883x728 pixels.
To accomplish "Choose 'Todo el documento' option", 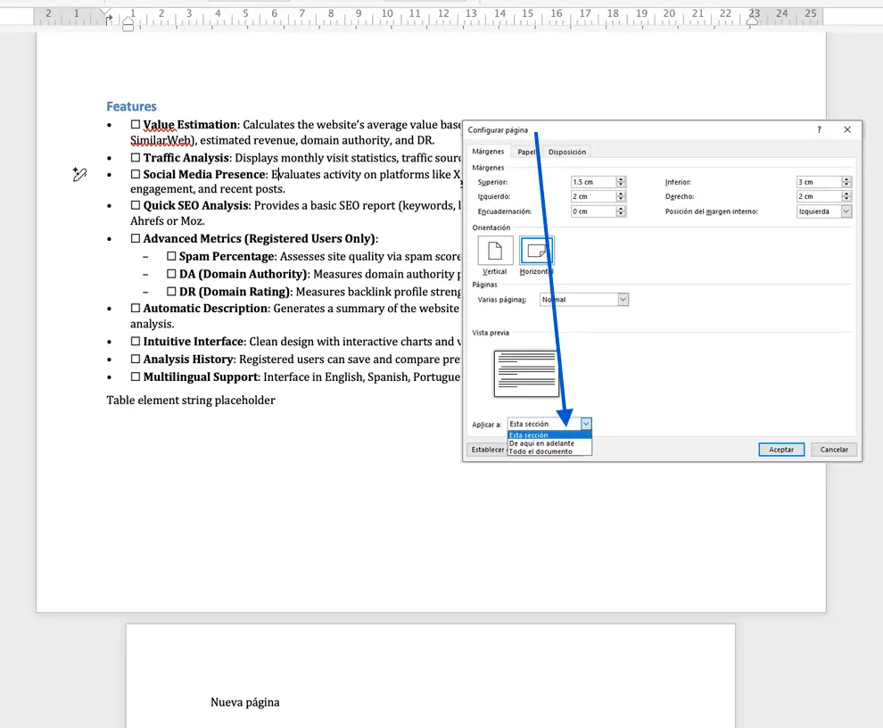I will point(549,451).
